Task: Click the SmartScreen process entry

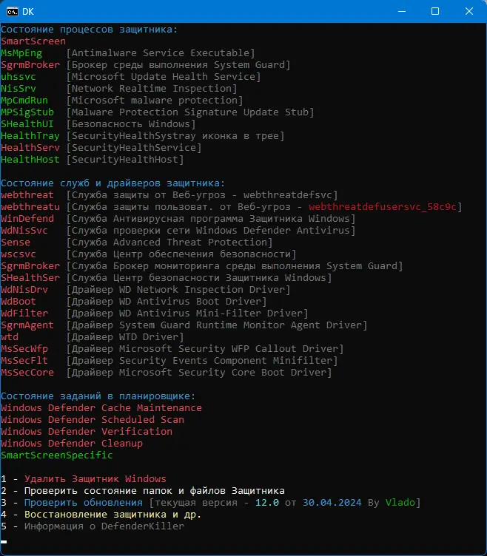Action: click(x=33, y=41)
